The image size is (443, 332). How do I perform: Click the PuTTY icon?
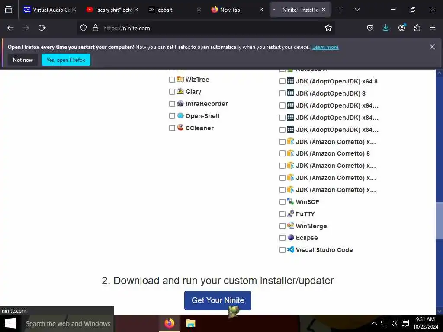290,214
